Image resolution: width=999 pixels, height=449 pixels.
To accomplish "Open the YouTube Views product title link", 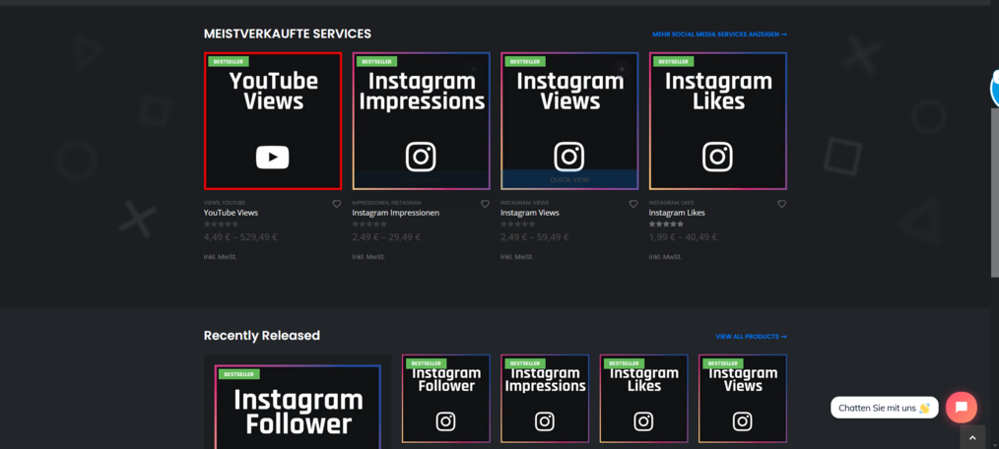I will point(231,213).
